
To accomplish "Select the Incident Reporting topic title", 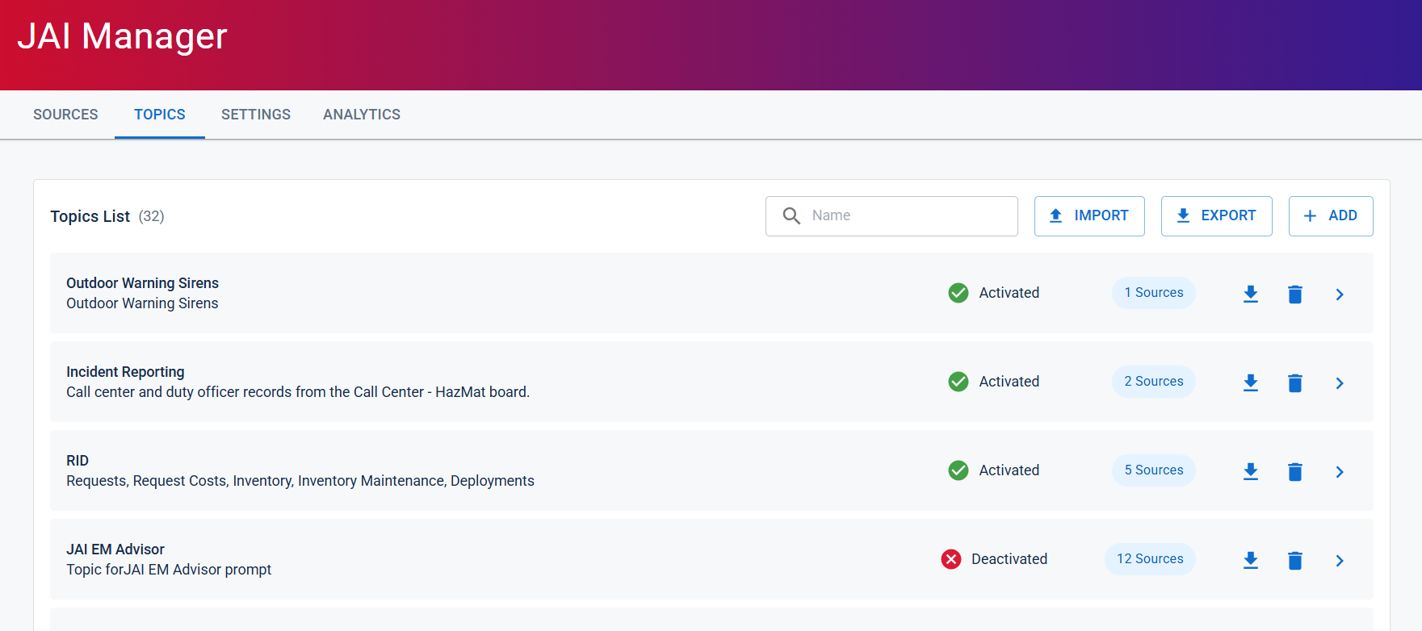I will tap(125, 372).
